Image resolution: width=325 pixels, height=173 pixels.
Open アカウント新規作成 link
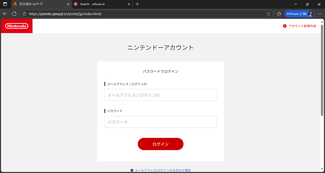point(302,26)
